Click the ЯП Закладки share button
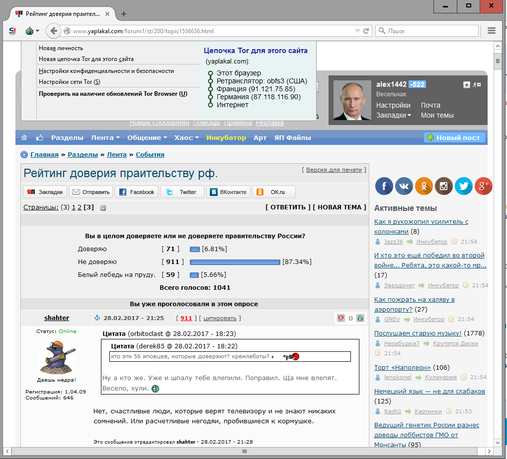Viewport: 507px width, 459px height. 45,192
